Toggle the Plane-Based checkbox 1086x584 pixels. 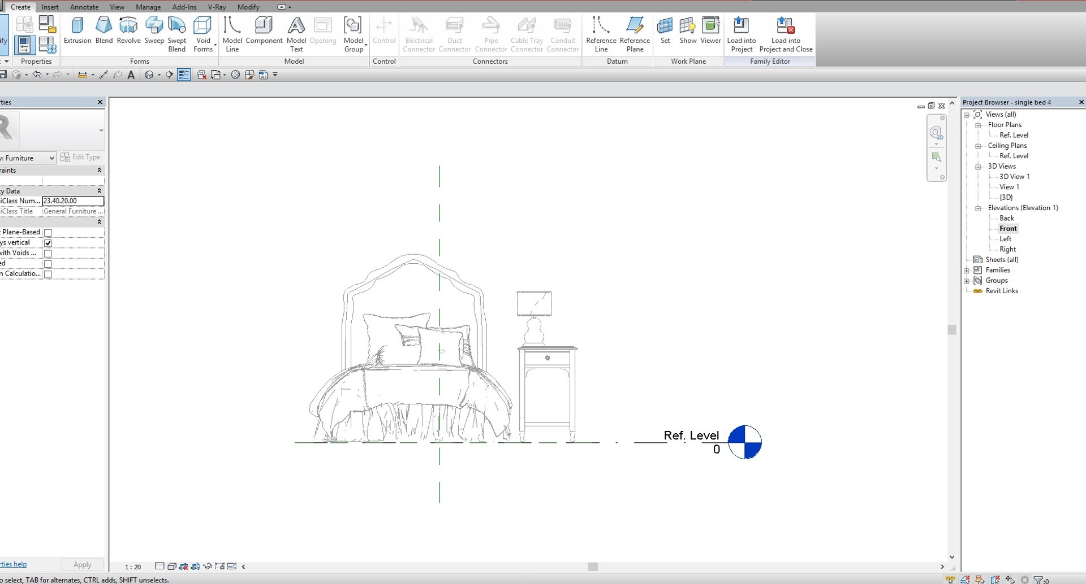pyautogui.click(x=48, y=233)
